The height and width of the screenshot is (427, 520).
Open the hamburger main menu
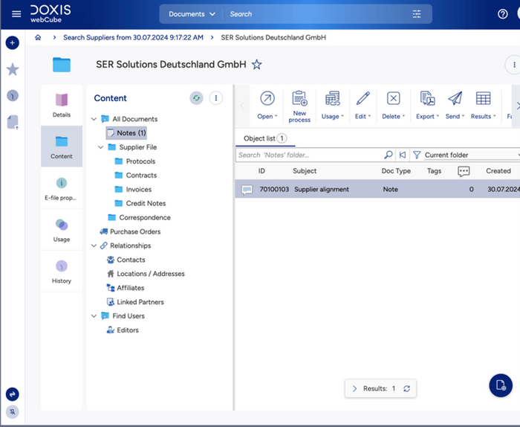[x=16, y=14]
